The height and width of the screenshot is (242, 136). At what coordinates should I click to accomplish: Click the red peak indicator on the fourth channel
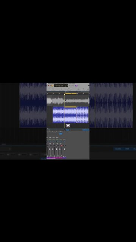[x=62, y=146]
